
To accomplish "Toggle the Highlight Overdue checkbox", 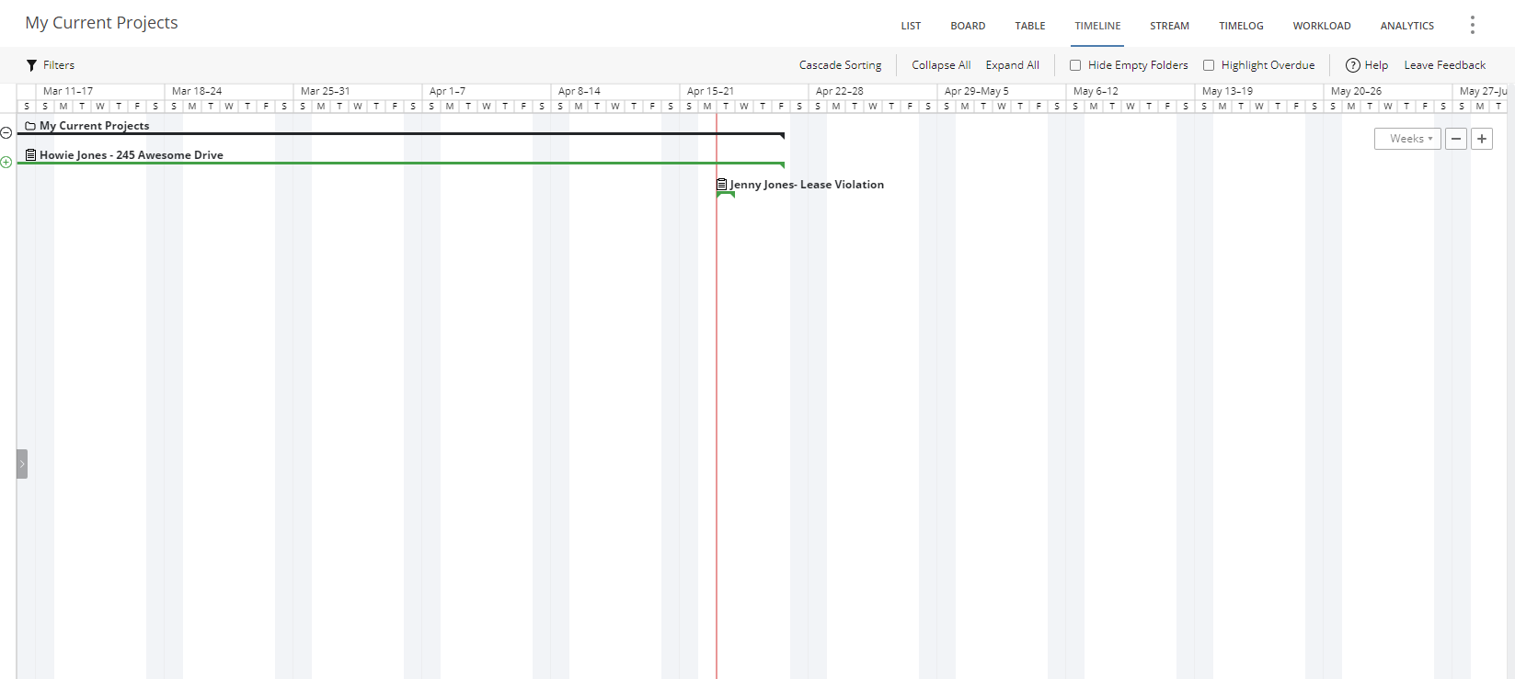I will (1209, 65).
